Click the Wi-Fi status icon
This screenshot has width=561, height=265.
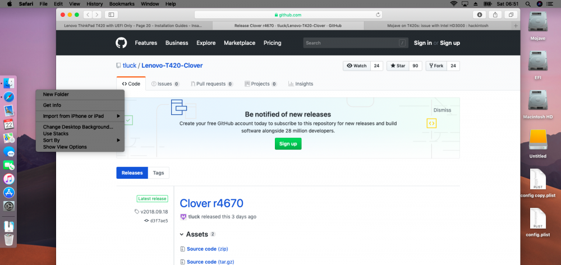454,4
